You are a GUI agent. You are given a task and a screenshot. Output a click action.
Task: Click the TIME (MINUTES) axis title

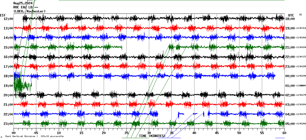tap(152, 136)
